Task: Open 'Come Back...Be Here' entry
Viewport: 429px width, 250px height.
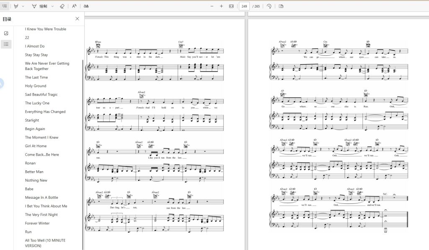Action: click(42, 154)
